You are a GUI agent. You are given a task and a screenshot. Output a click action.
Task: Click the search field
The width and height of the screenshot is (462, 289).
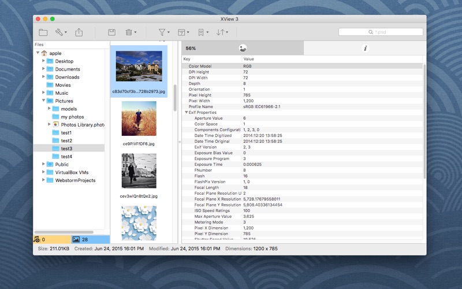[381, 32]
